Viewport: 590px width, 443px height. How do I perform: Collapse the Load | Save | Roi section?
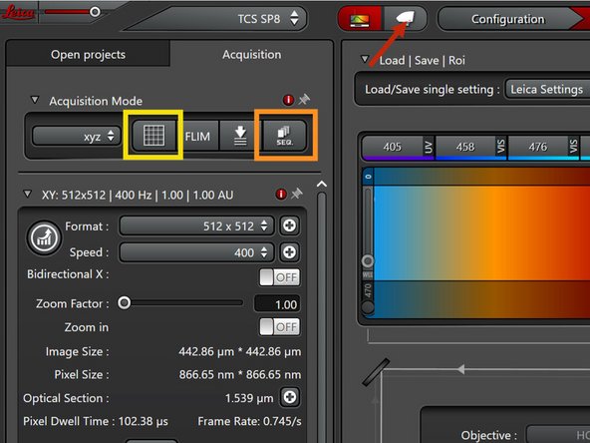point(364,60)
